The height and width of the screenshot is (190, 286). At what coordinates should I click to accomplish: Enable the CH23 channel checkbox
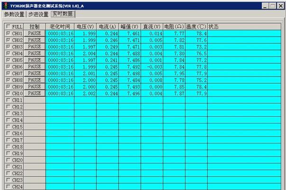point(8,180)
